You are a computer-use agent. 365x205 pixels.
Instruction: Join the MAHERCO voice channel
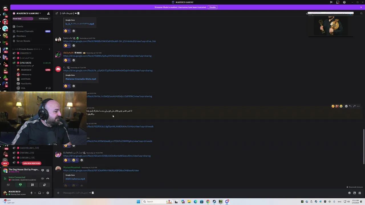click(x=26, y=53)
